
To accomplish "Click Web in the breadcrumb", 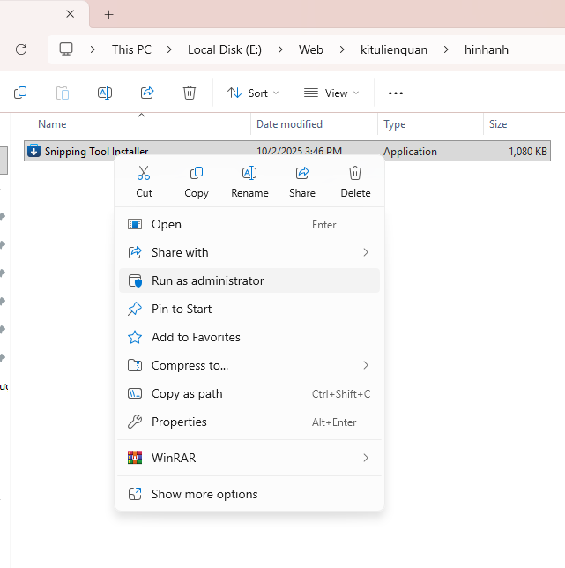I will (x=311, y=49).
